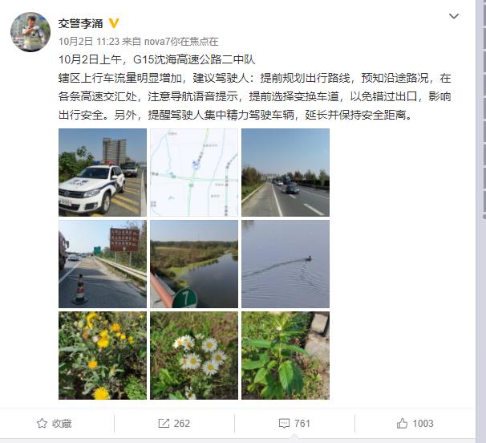Open the 交警李涌 username link
The width and height of the screenshot is (486, 443).
click(80, 23)
